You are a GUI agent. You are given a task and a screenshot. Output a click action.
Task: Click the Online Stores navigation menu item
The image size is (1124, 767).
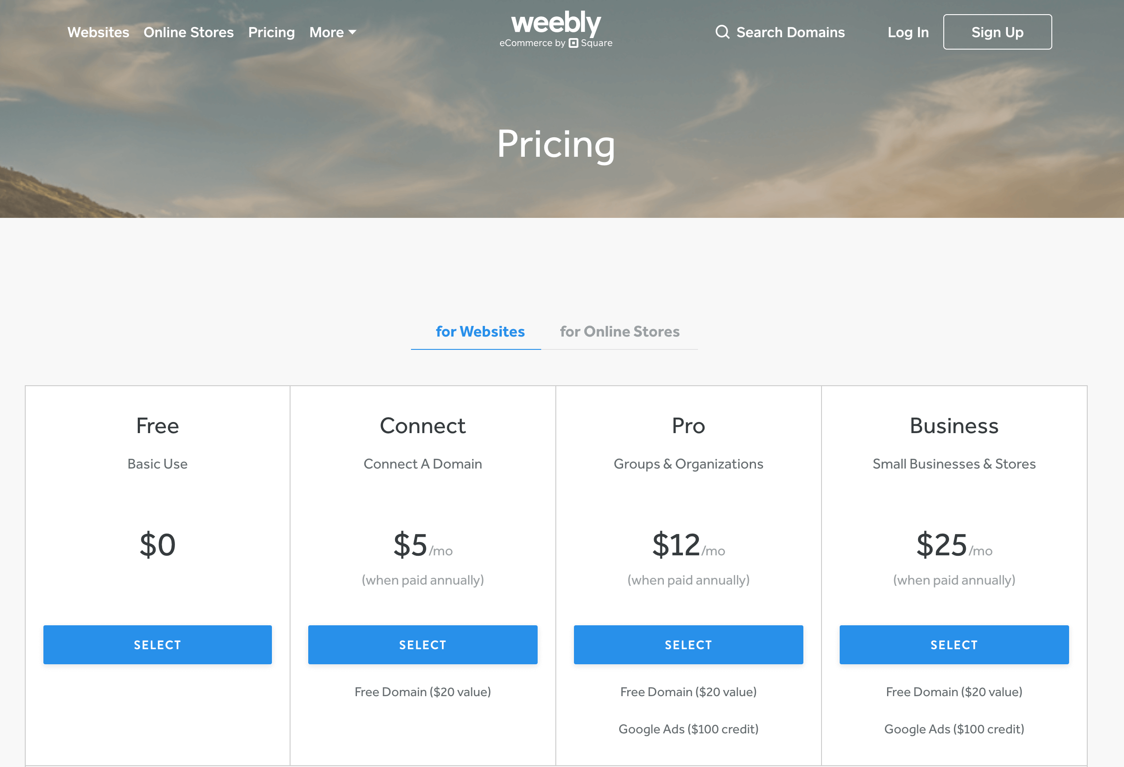click(x=189, y=31)
